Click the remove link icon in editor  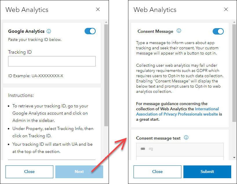point(151,149)
